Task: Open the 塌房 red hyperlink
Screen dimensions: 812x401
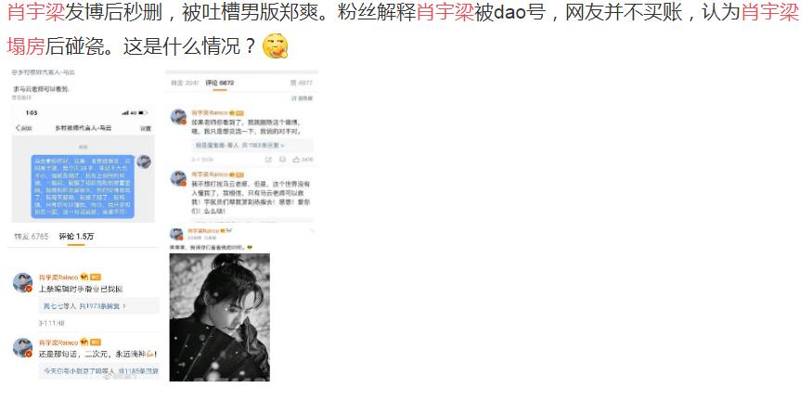Action: [25, 46]
